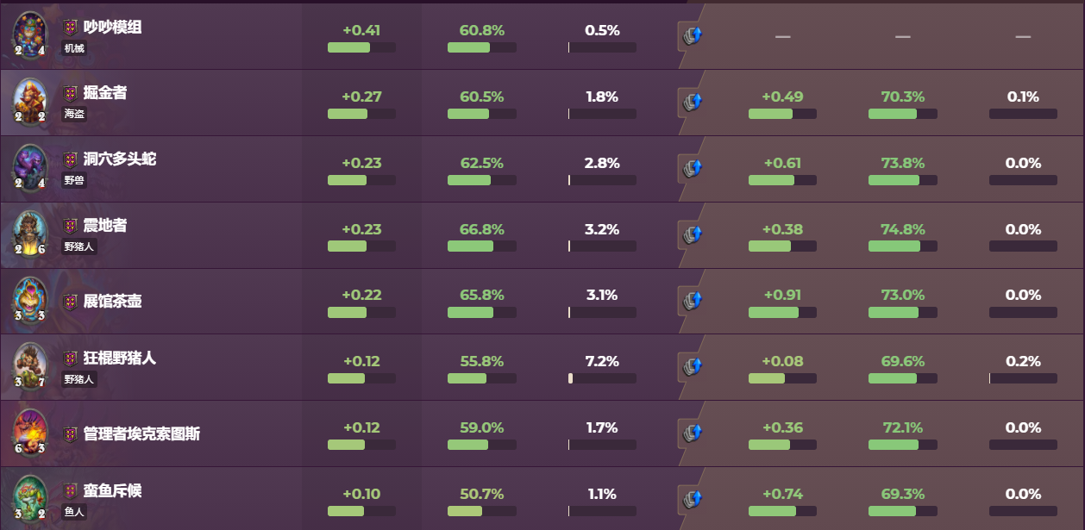Click the tier badge beside 管理者埃克索图斯
This screenshot has width=1085, height=530.
71,434
